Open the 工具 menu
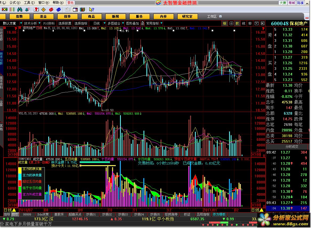 (29, 3)
